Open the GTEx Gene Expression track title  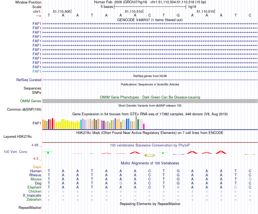(x=150, y=114)
